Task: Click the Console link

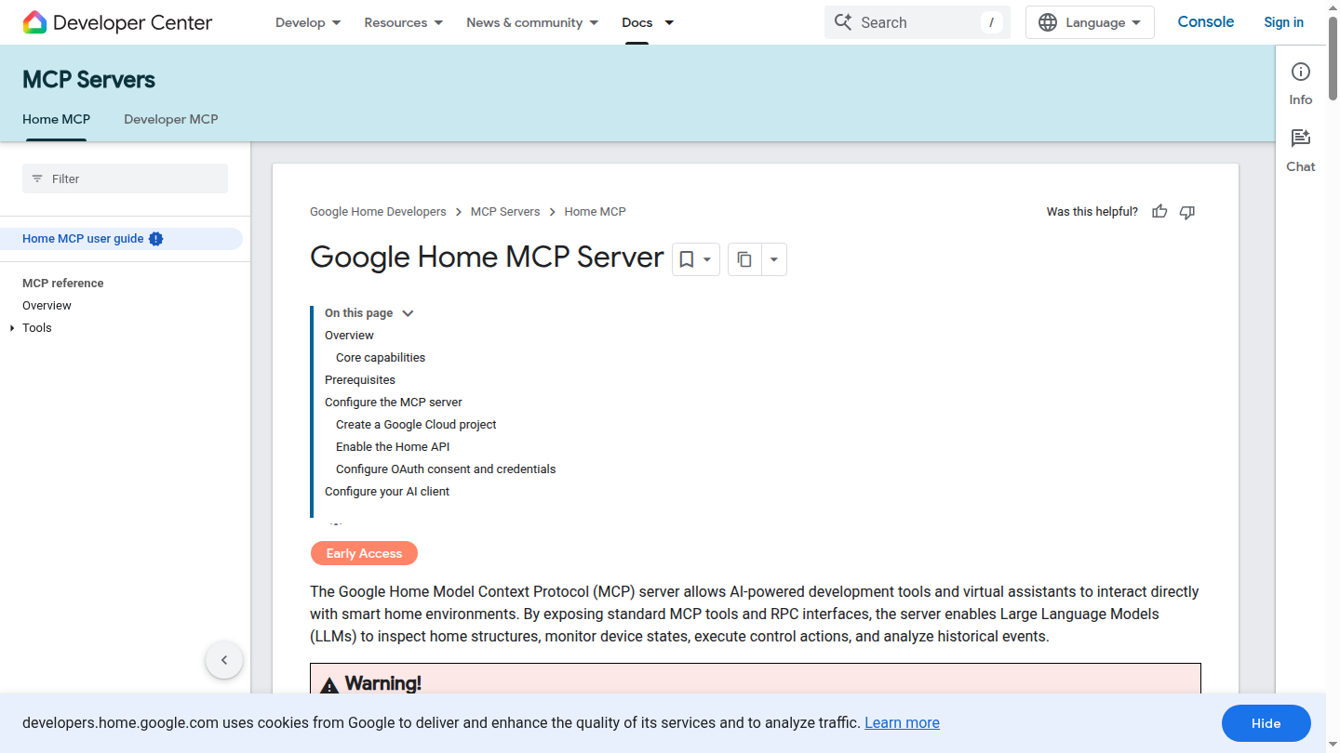Action: click(x=1206, y=22)
